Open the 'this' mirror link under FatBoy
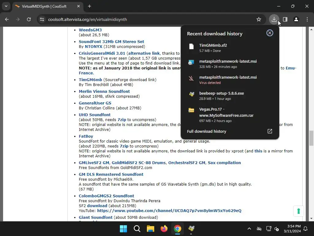The width and height of the screenshot is (314, 236). pos(258,151)
